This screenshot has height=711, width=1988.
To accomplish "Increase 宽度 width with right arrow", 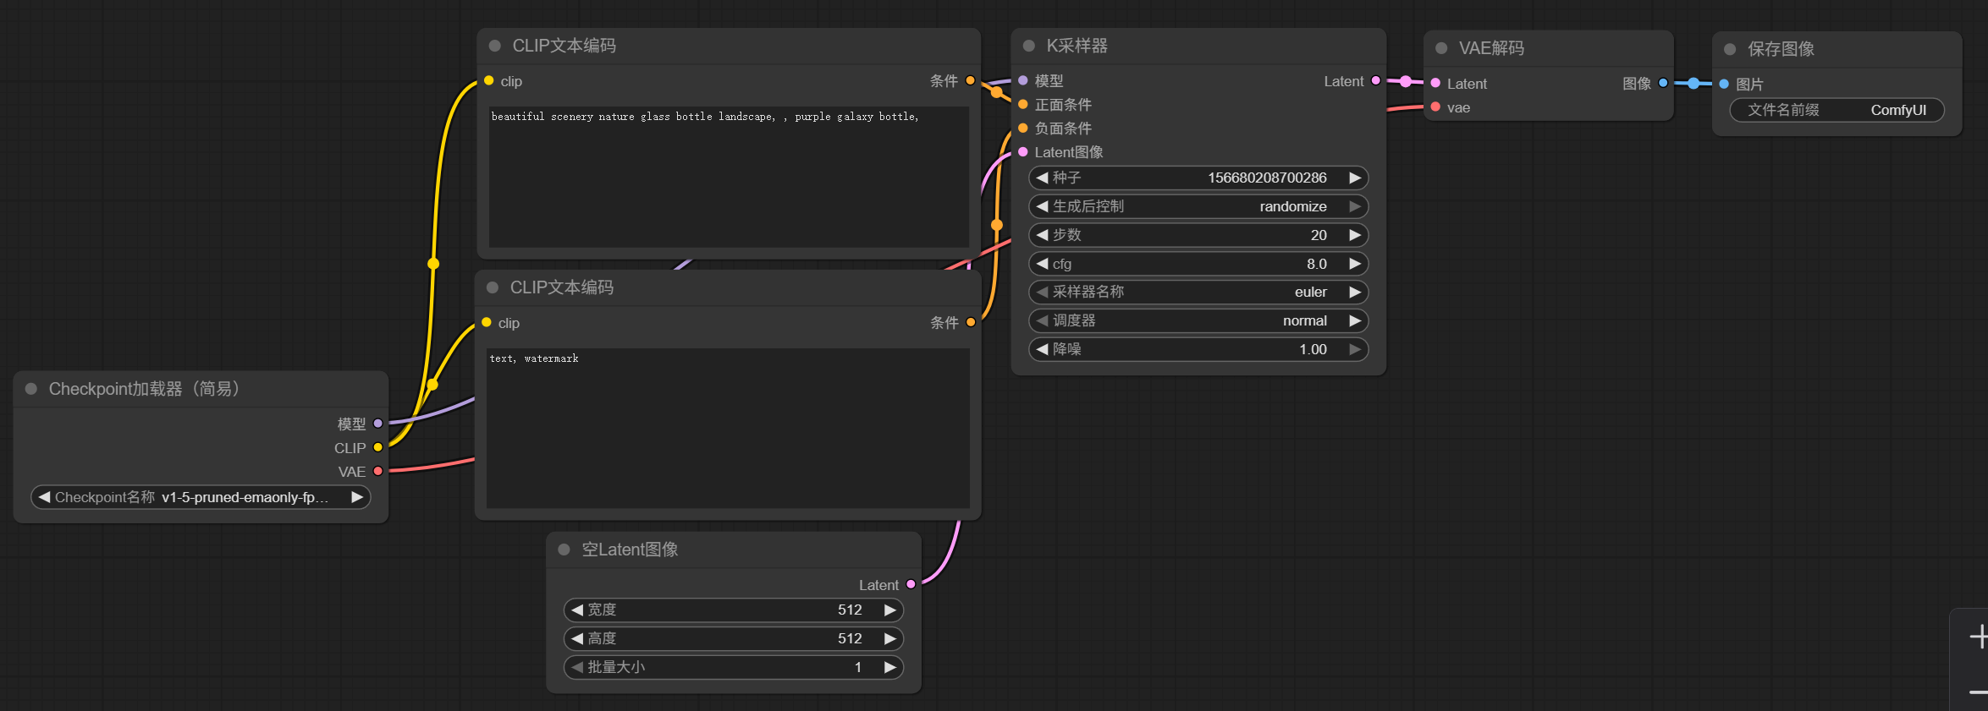I will click(x=889, y=610).
